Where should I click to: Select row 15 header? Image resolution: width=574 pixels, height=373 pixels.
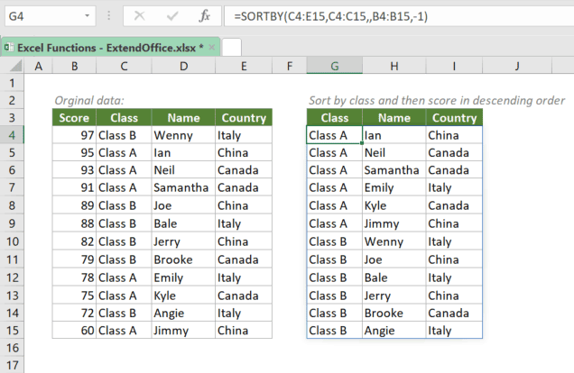pos(13,330)
